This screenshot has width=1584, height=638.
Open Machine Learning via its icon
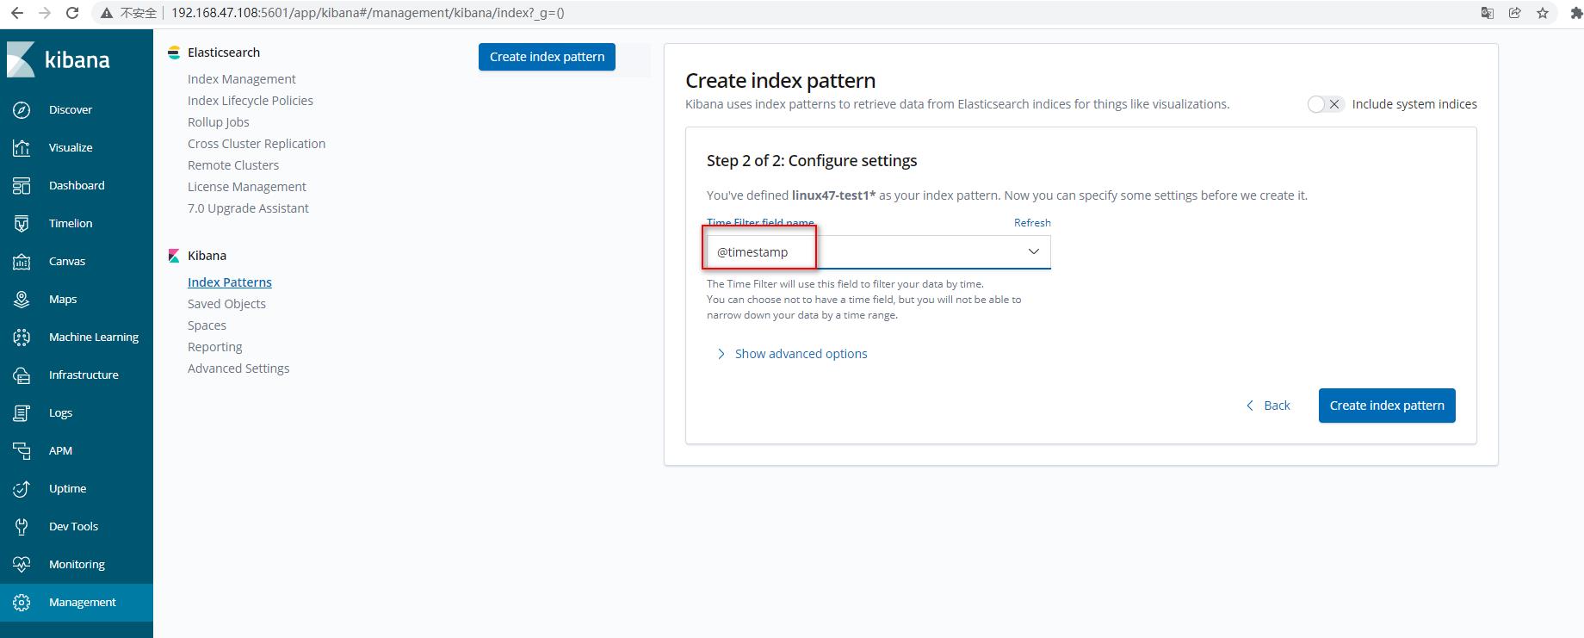(22, 337)
